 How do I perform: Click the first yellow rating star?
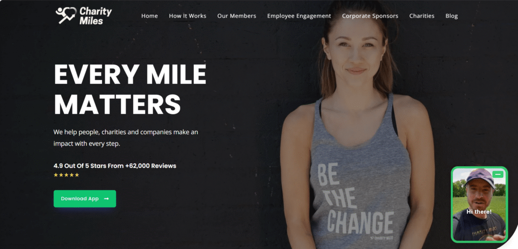click(x=56, y=175)
